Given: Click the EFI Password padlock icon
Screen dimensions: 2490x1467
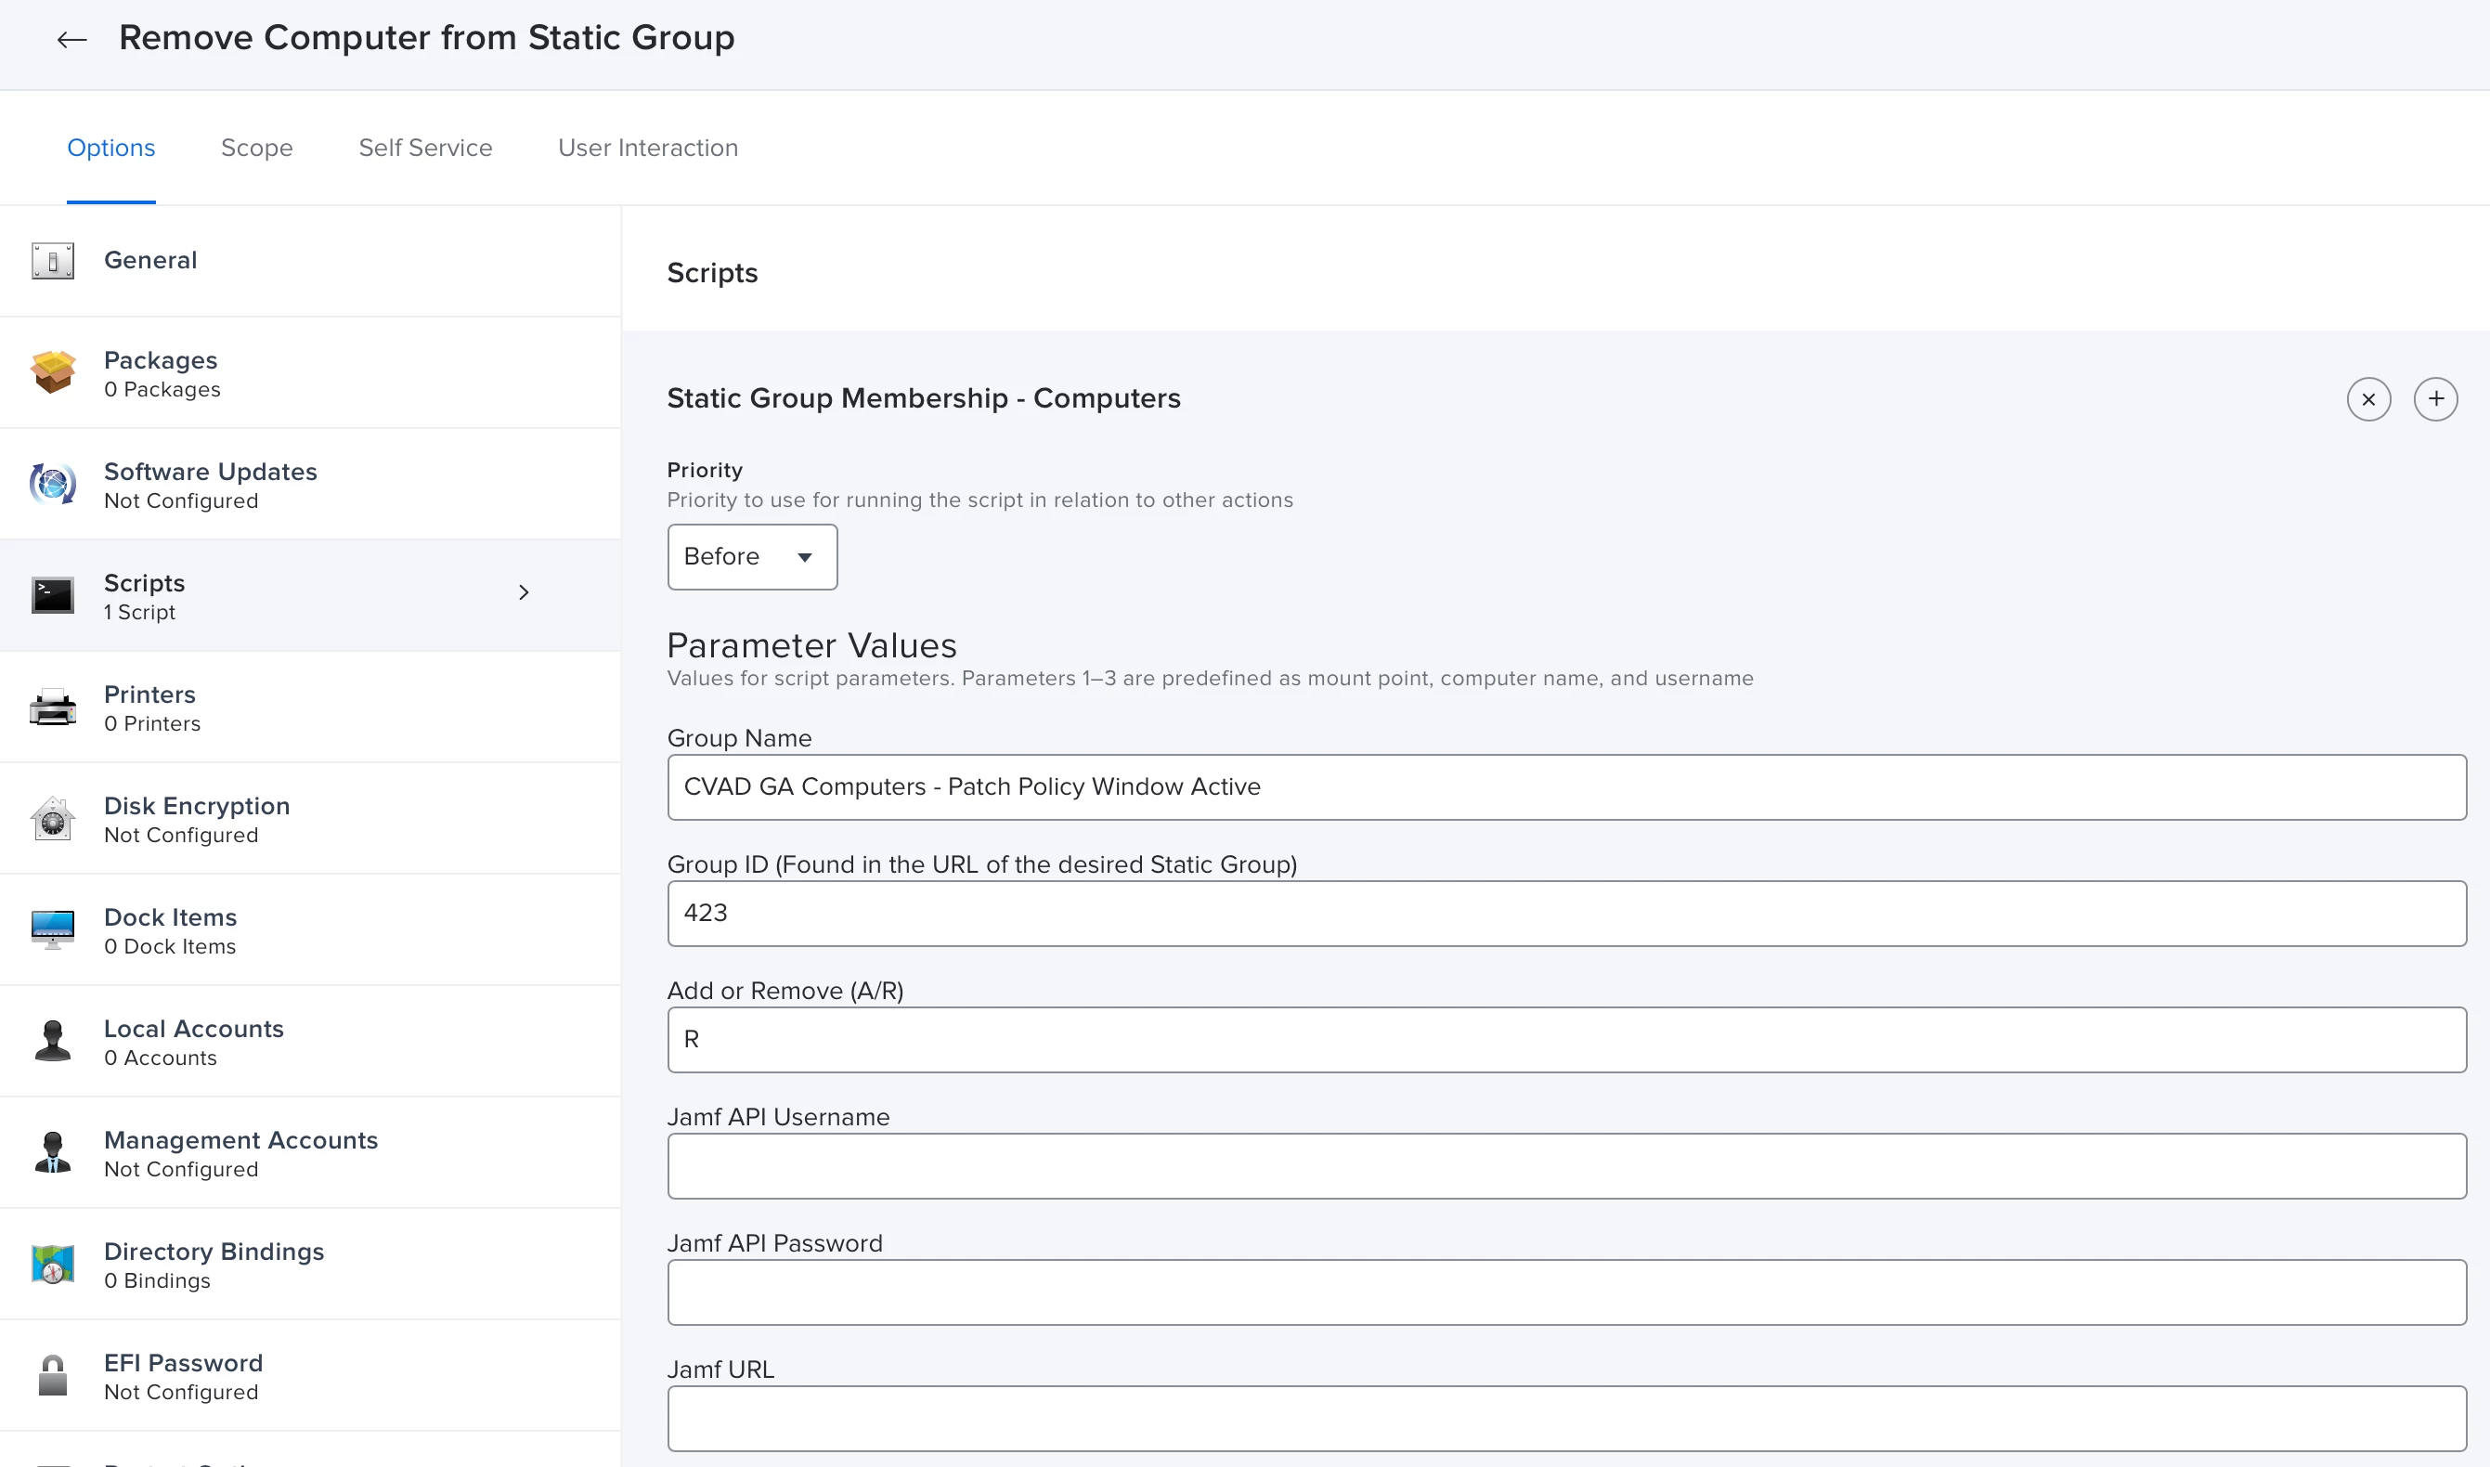Looking at the screenshot, I should [x=52, y=1375].
